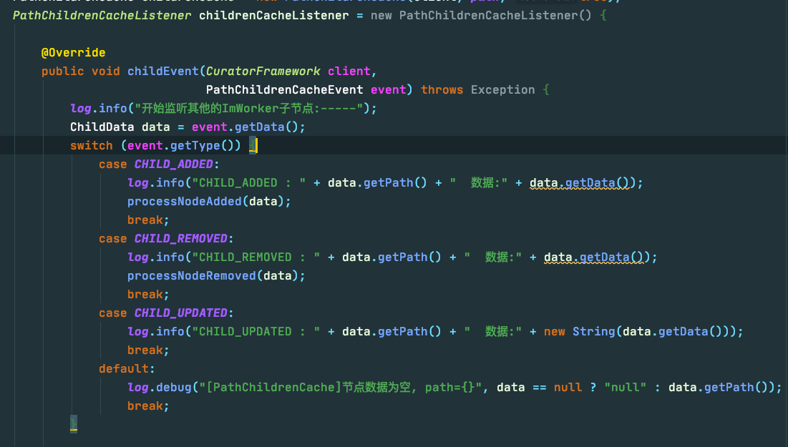Select the CHILD_REMOVED case constant

181,239
